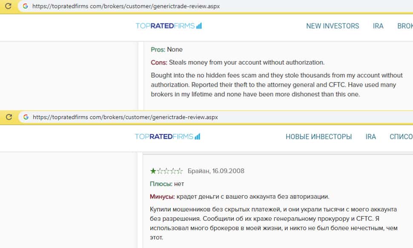Click the TopRatedFirms logo beside НОВЫЕ ИНВЕСТОРЫ
This screenshot has width=413, height=248.
tap(167, 137)
